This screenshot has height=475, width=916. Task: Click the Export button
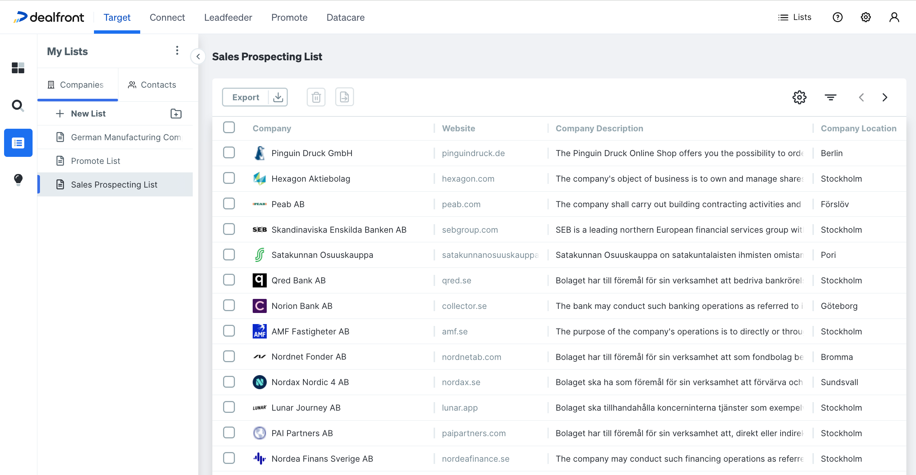tap(246, 97)
